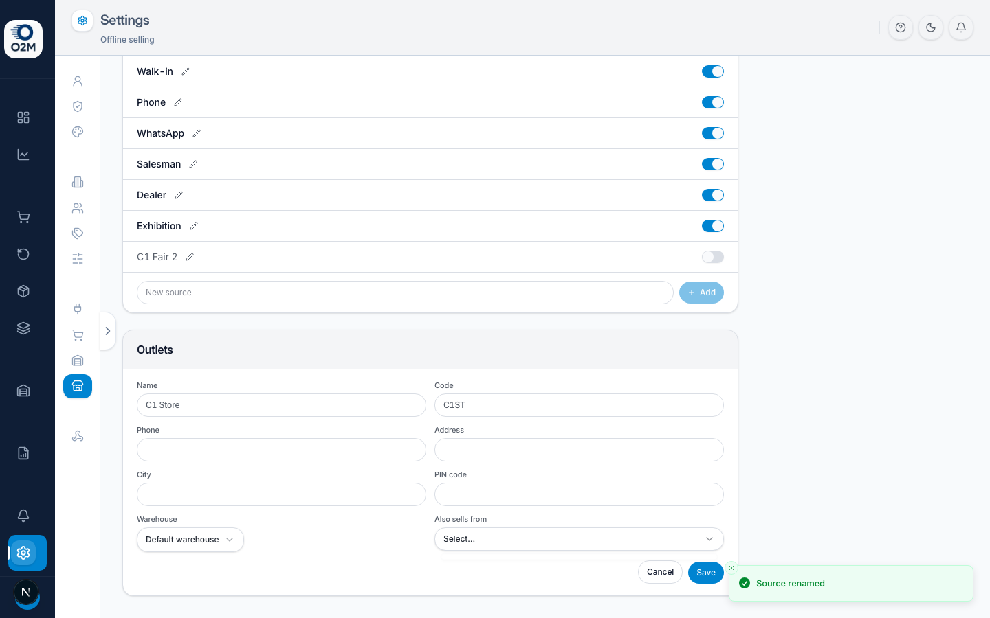Screen dimensions: 990x618
Task: Disable the Walk-in source toggle
Action: coord(713,71)
